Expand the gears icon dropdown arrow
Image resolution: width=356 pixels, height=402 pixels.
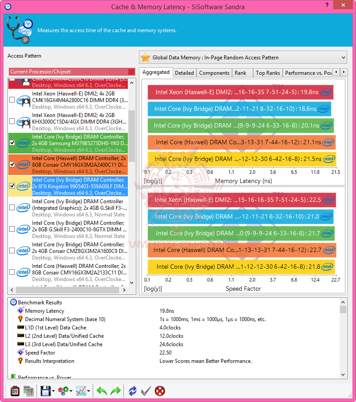[71, 391]
